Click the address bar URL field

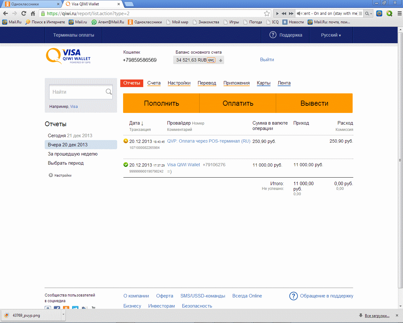154,13
